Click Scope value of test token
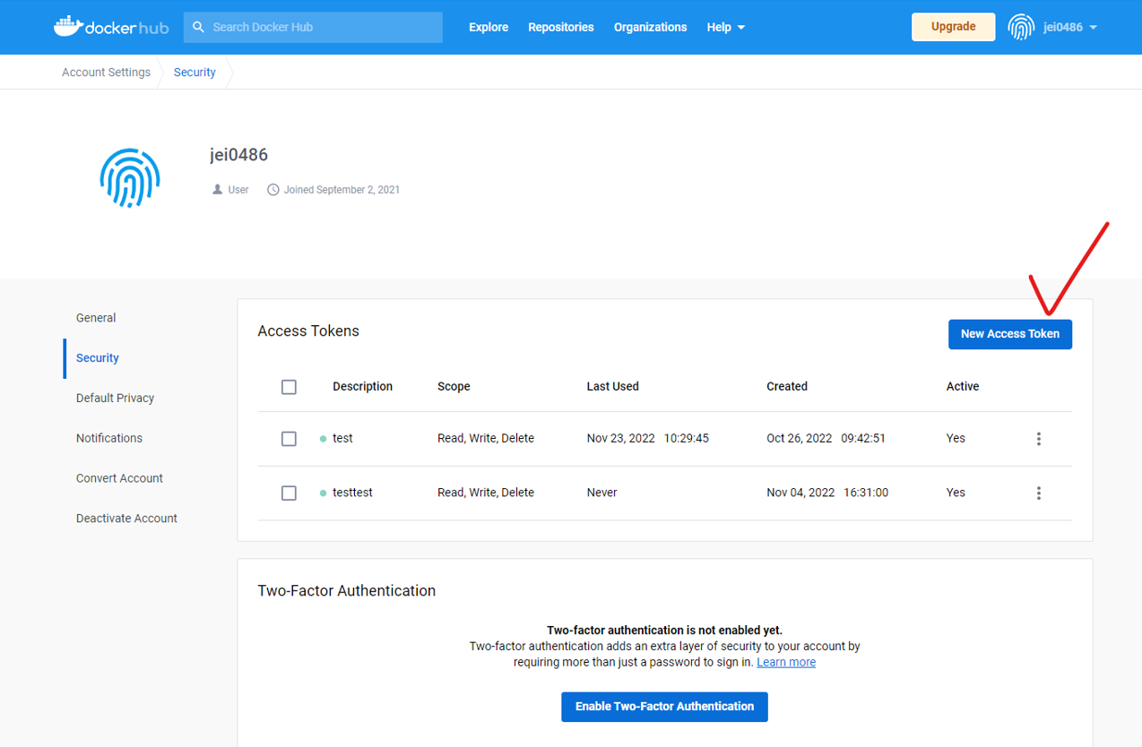 pos(486,439)
